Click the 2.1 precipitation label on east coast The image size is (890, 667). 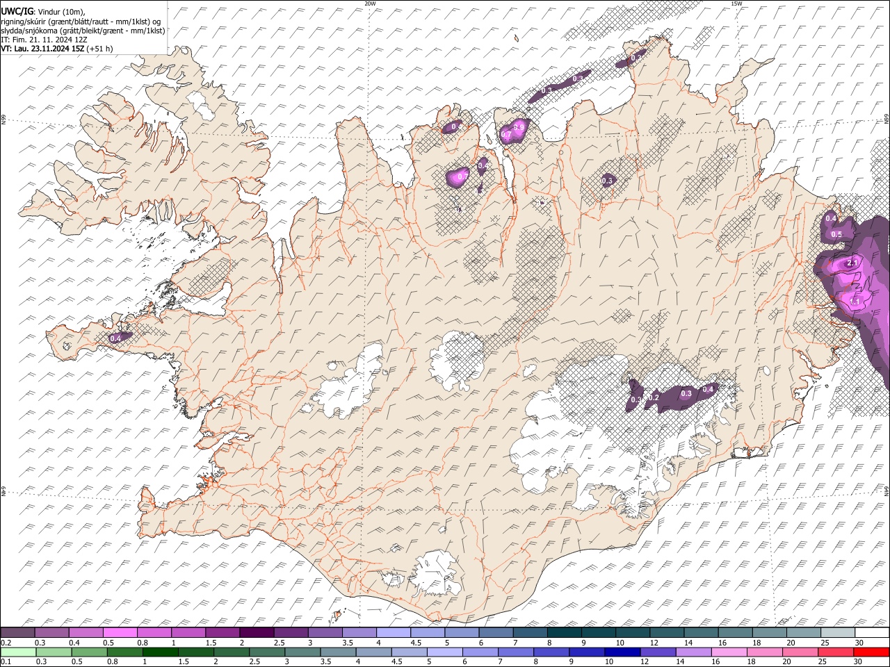[852, 263]
